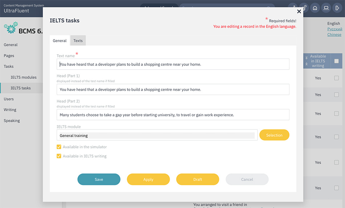Open Pages in the sidebar
The image size is (345, 208).
[9, 56]
